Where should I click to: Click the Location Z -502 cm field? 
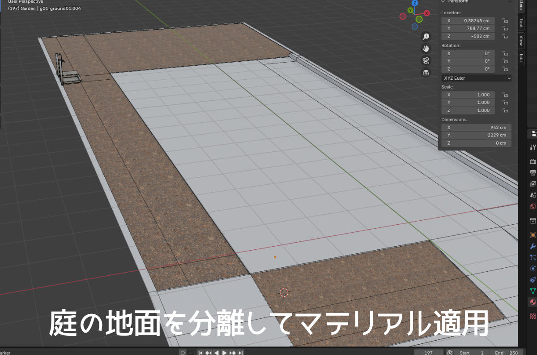coord(469,36)
